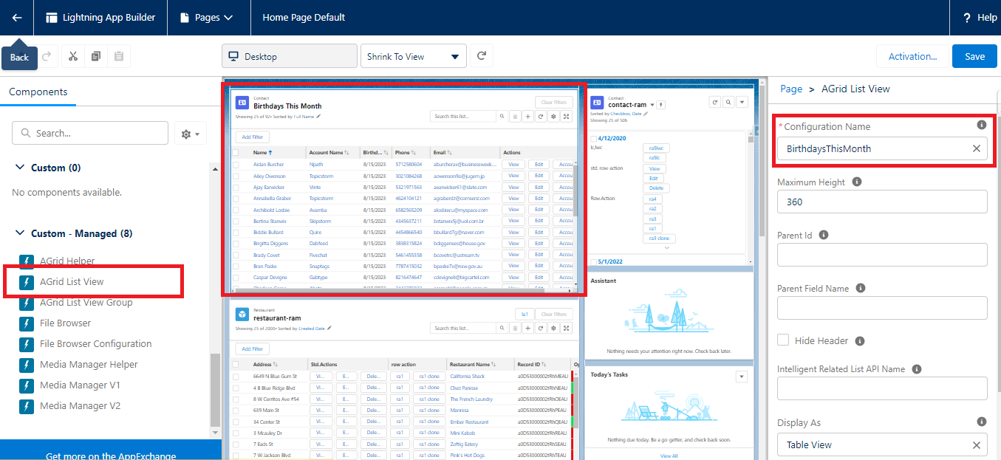
Task: Click the Copy icon in toolbar
Action: coord(96,56)
